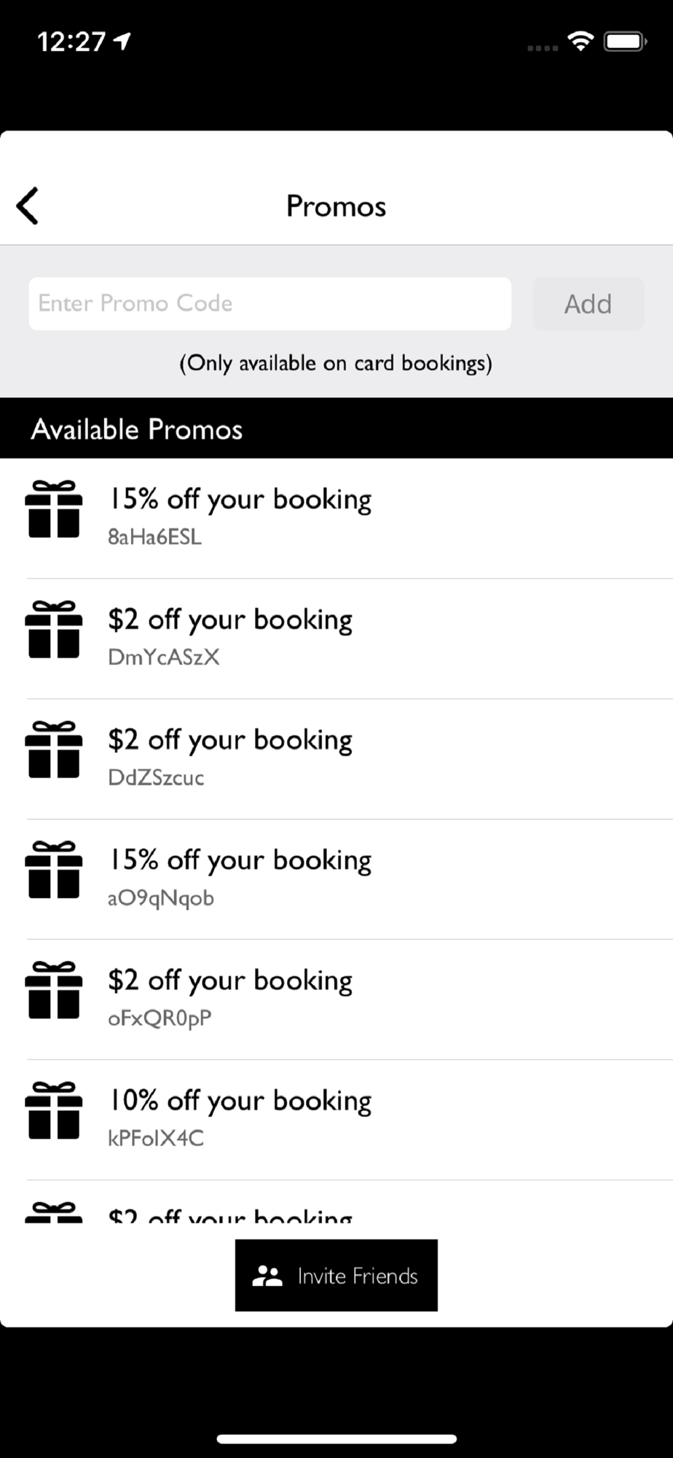Open the 10% off promo kPFoIX4C
The height and width of the screenshot is (1458, 673).
pyautogui.click(x=336, y=1120)
